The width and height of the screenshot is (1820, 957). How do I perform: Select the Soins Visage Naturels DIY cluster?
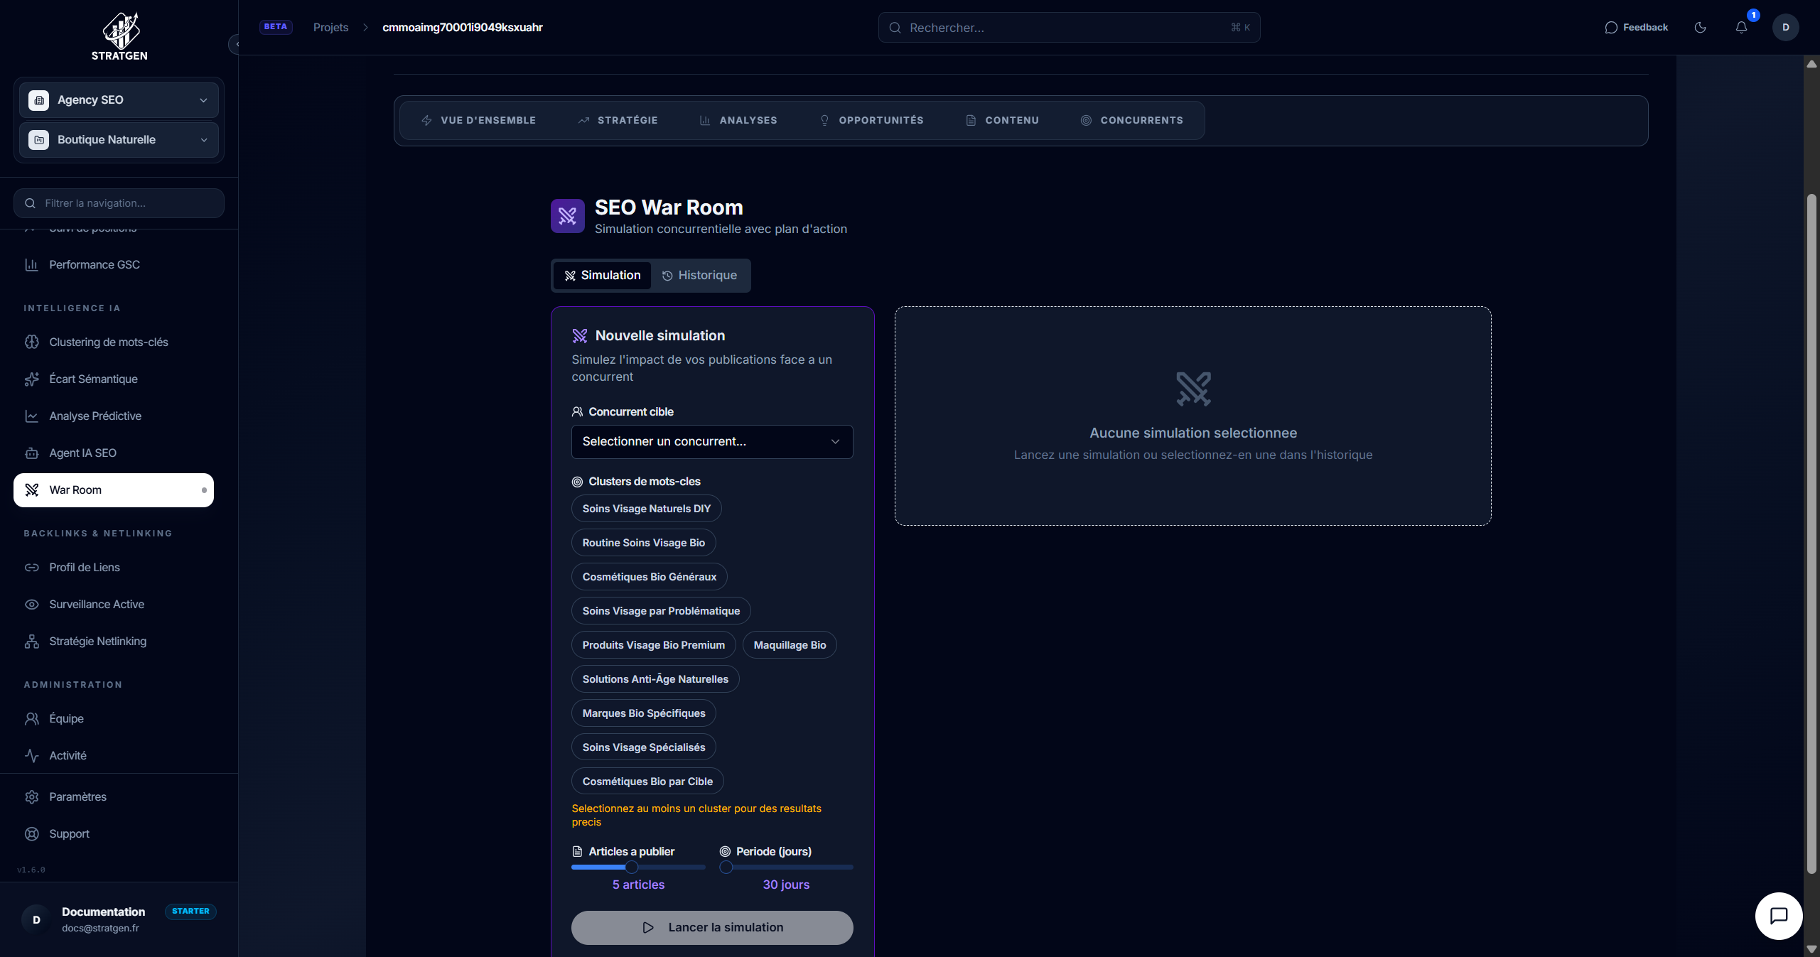(646, 509)
